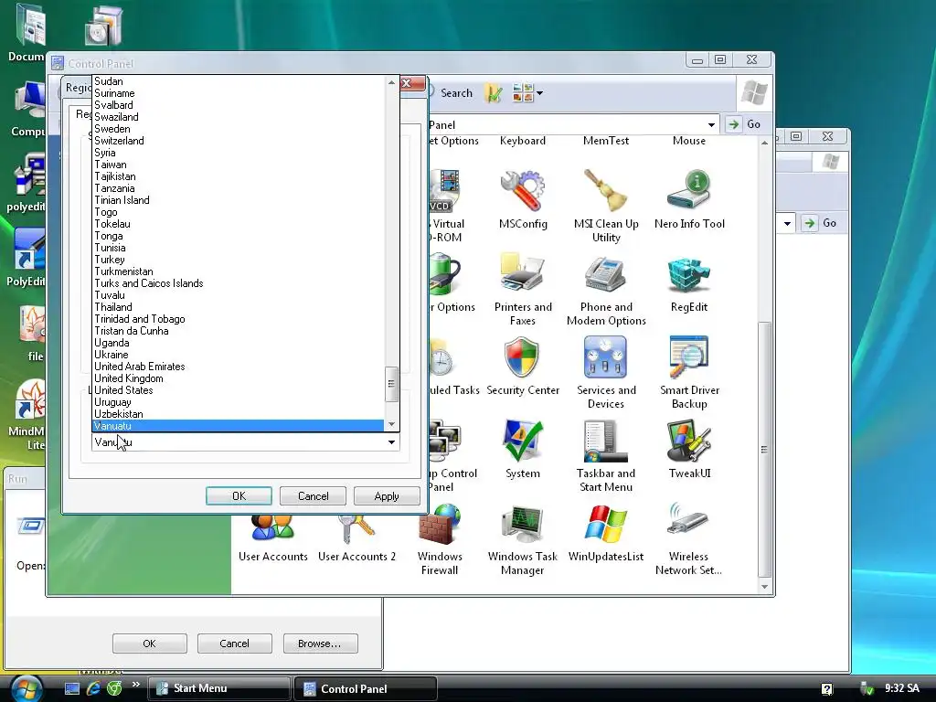The image size is (936, 702).
Task: Click the country list scrollbar thumb
Action: point(391,384)
